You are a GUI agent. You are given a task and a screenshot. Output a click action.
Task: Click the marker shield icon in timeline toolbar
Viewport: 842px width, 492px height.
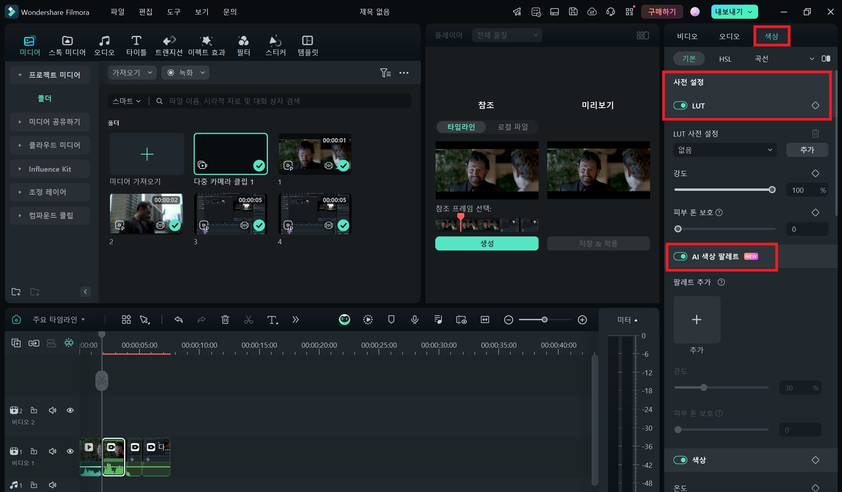(x=391, y=320)
